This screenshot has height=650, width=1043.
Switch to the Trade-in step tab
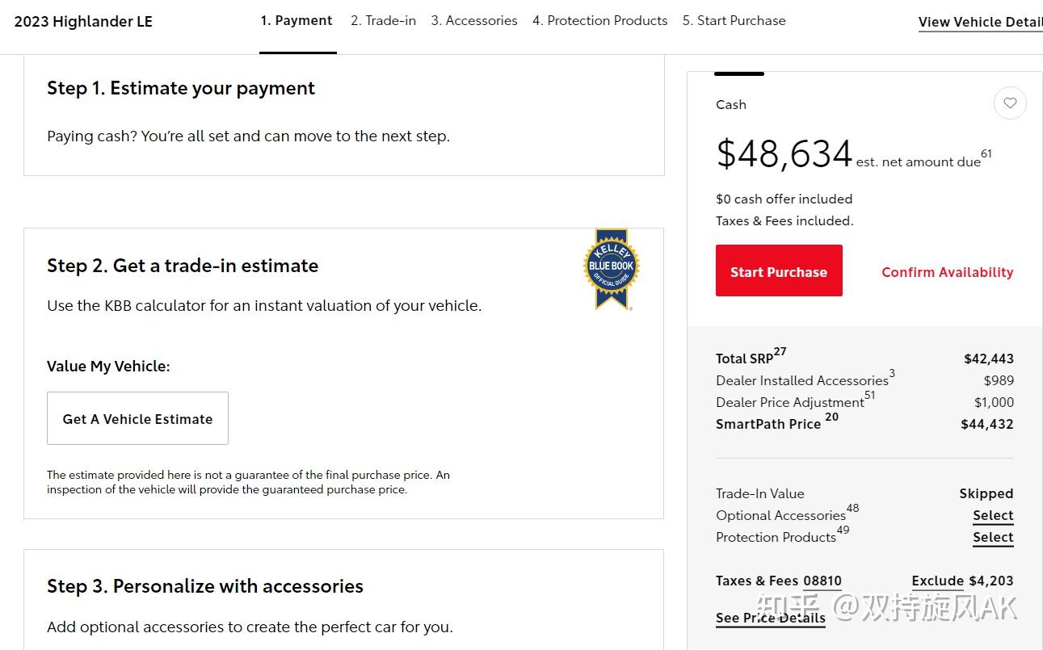click(384, 21)
